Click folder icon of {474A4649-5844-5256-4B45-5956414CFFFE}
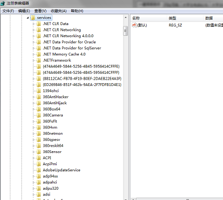 pyautogui.click(x=39, y=66)
